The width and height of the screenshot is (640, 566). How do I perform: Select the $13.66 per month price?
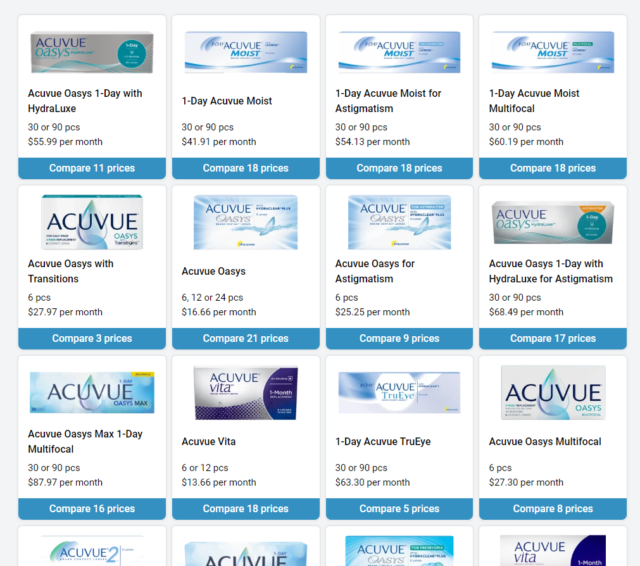point(219,482)
